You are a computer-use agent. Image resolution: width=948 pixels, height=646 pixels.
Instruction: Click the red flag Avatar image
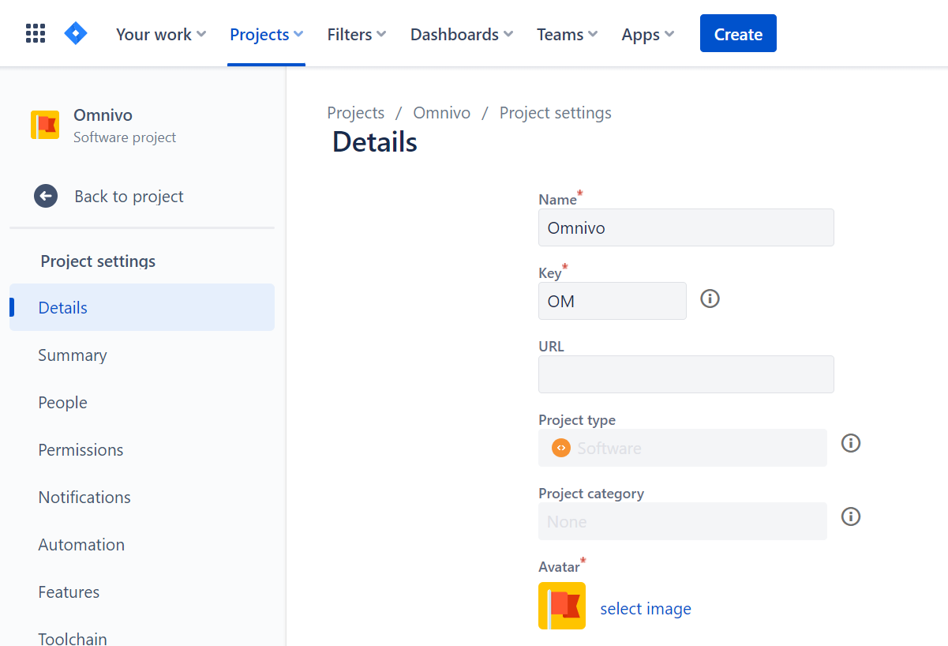(561, 606)
